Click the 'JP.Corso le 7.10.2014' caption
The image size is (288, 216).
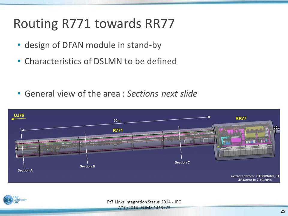pos(255,180)
